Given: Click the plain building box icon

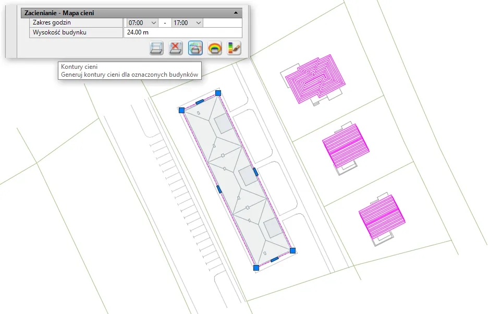Looking at the screenshot, I should coord(156,49).
